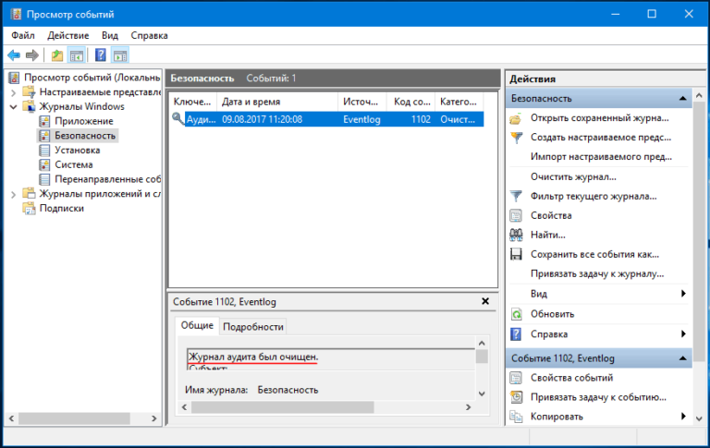This screenshot has width=710, height=448.
Task: Click the Forward arrow toolbar icon
Action: coord(33,55)
